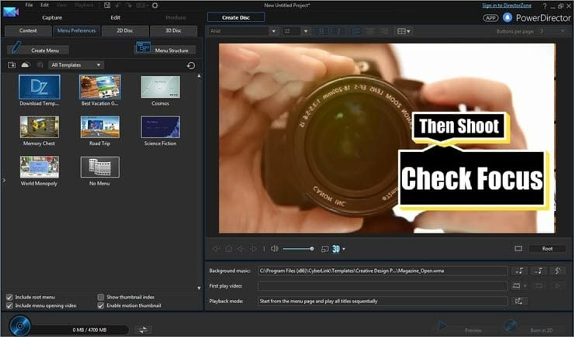Click the Menu Structure icon
Image resolution: width=574 pixels, height=337 pixels.
click(x=143, y=48)
